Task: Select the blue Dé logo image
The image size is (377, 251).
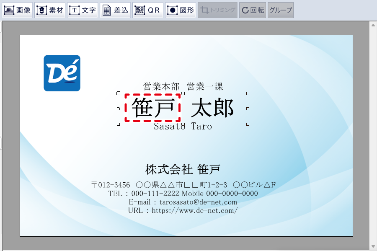Action: 62,73
